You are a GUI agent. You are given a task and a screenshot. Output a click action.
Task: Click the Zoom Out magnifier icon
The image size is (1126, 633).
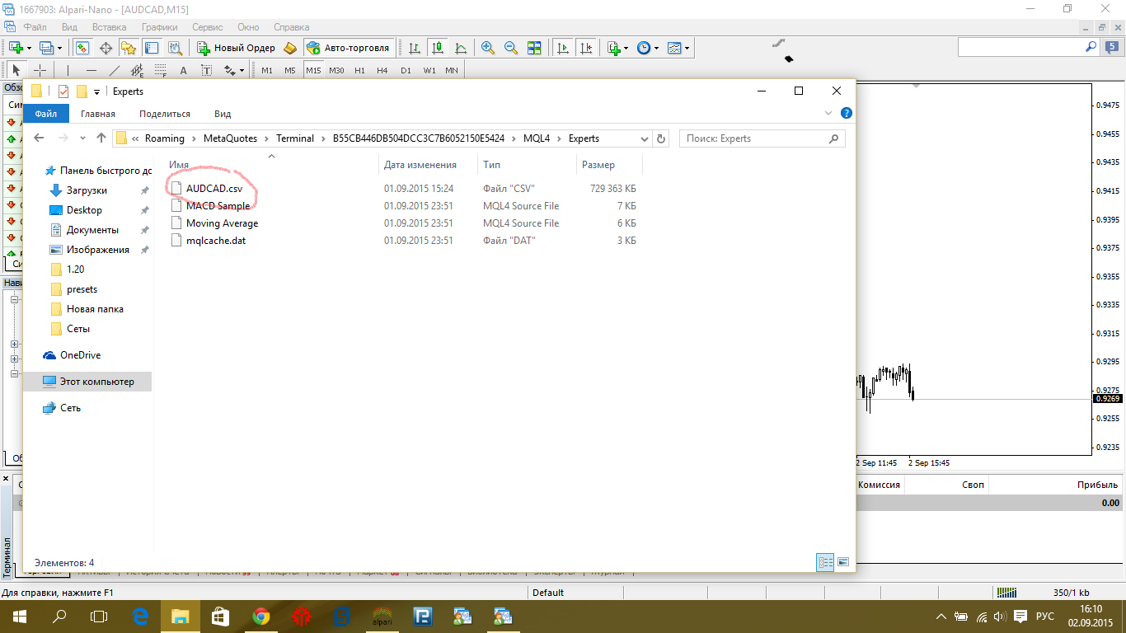tap(511, 48)
